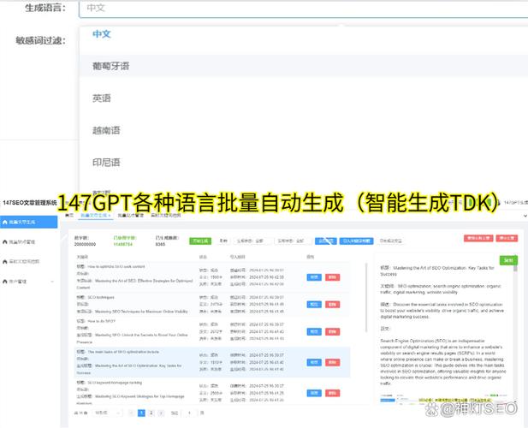Click the thumbnail image at bottom of preview panel
The width and height of the screenshot is (528, 428).
click(443, 398)
